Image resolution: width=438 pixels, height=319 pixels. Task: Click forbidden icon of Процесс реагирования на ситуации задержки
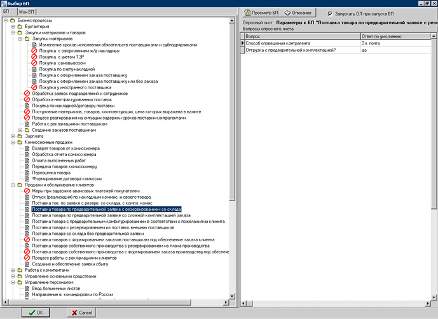(27, 118)
